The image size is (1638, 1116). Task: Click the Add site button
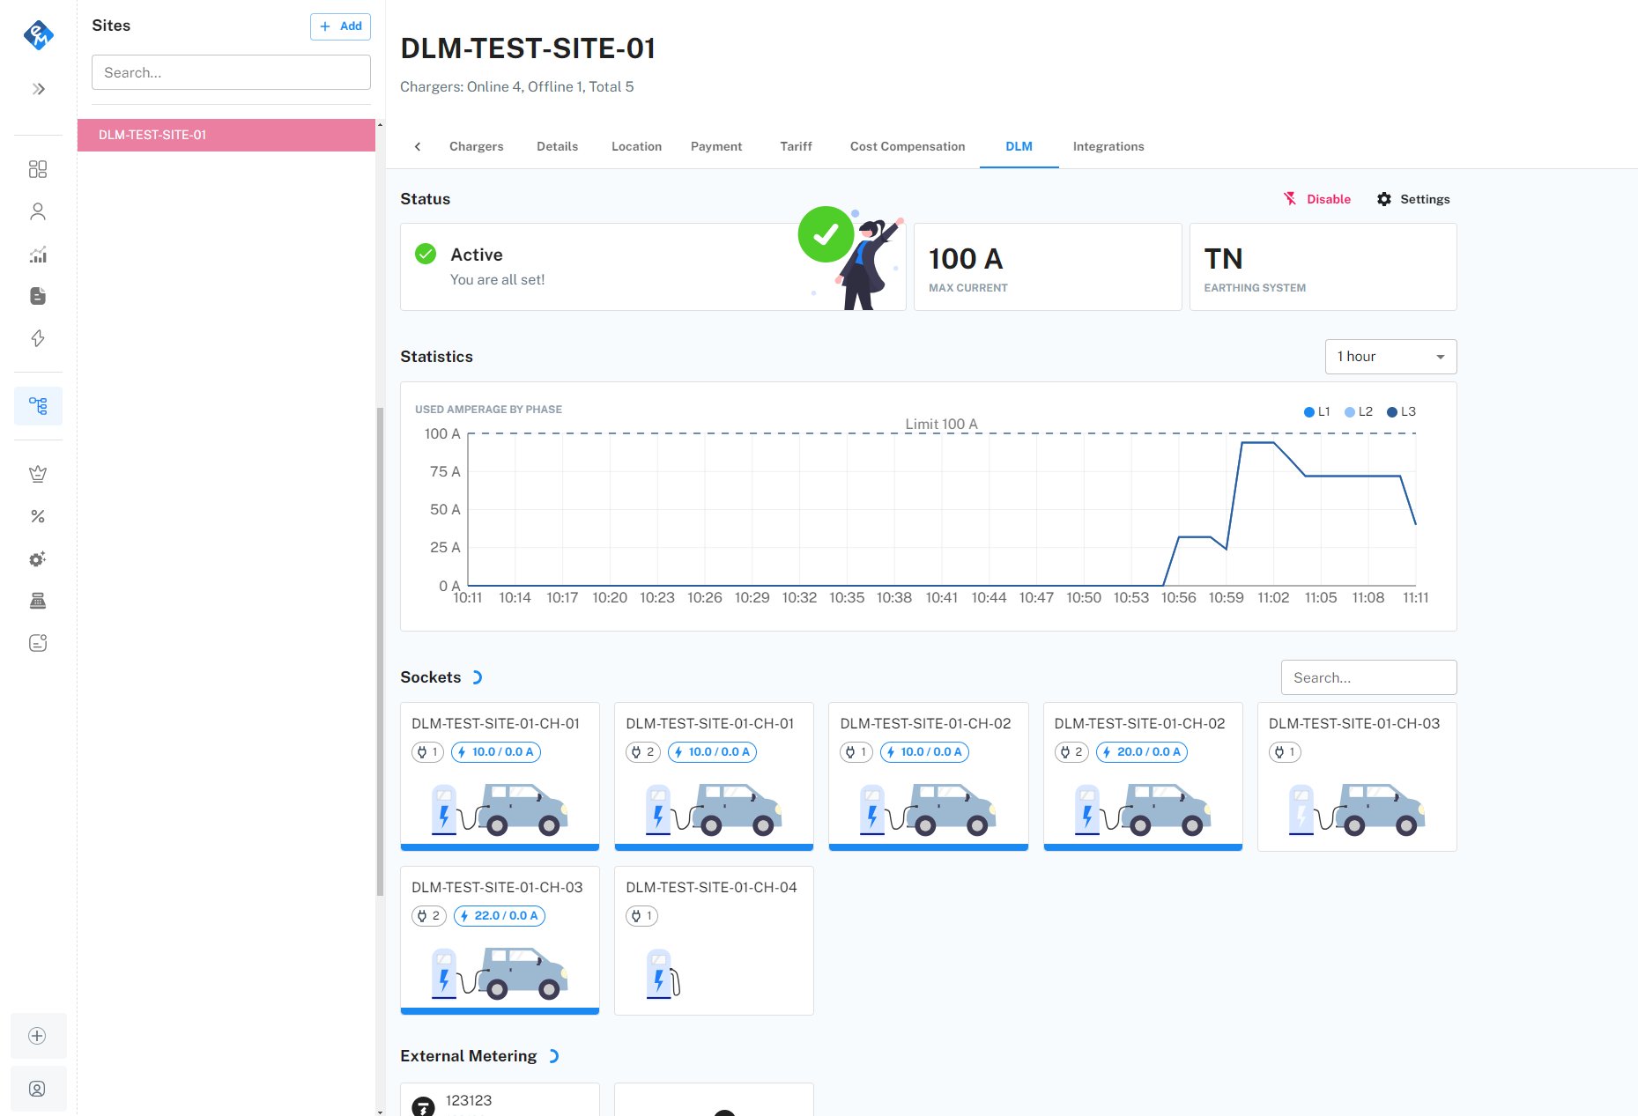340,26
